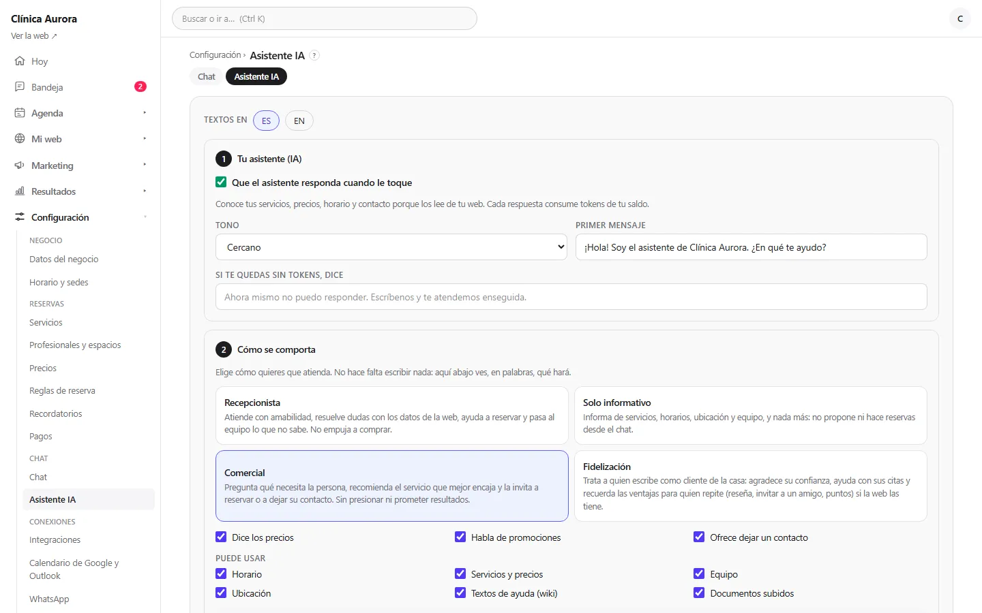The image size is (982, 613).
Task: Switch texts to EN language
Action: (x=299, y=121)
